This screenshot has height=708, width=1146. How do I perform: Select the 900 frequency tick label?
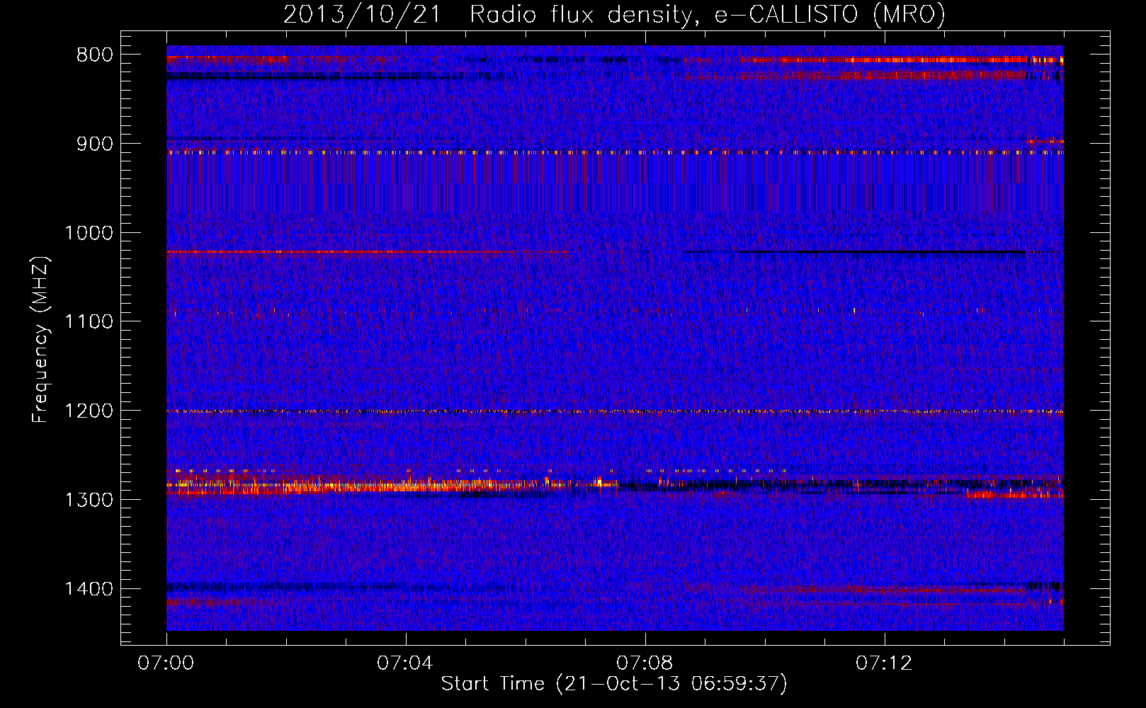[x=95, y=144]
